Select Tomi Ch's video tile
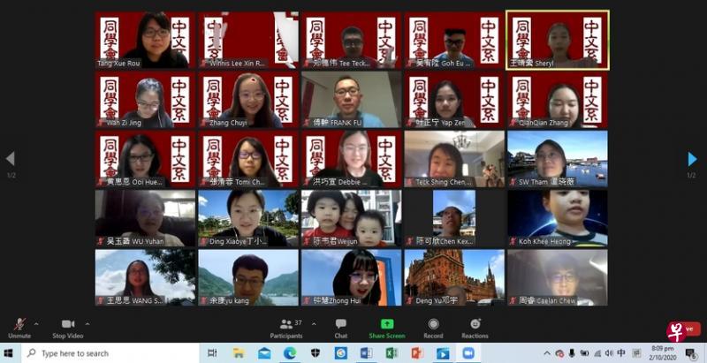This screenshot has height=363, width=707. pos(248,158)
